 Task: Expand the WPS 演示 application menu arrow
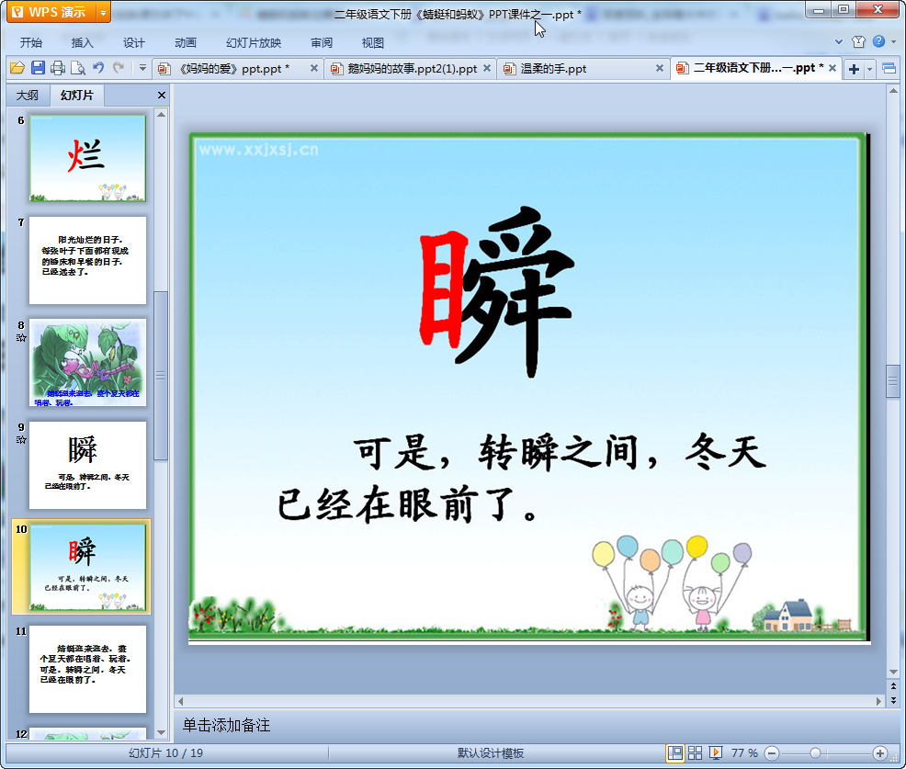(x=102, y=13)
